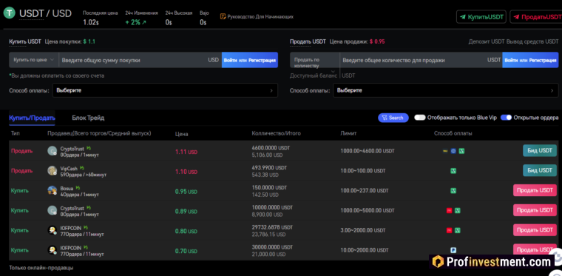
Task: Switch to the Купить/Продать tab
Action: click(x=32, y=118)
